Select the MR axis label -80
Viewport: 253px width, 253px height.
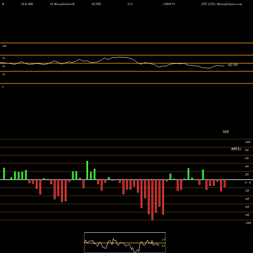(x=247, y=215)
